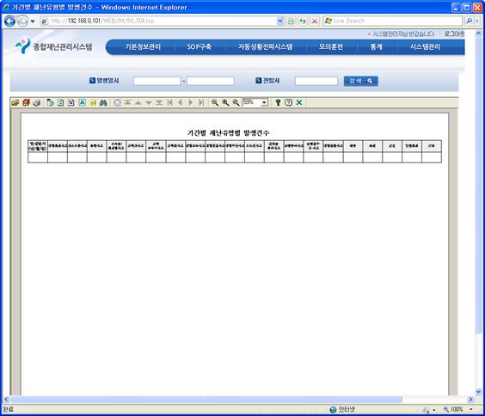Click the 관할서 input field
485x416 pixels.
316,81
